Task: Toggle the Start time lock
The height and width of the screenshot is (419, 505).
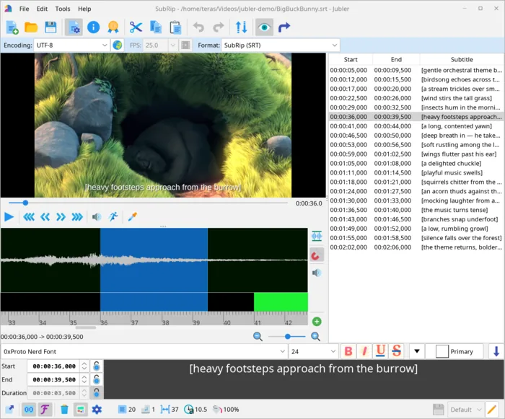Action: 96,366
